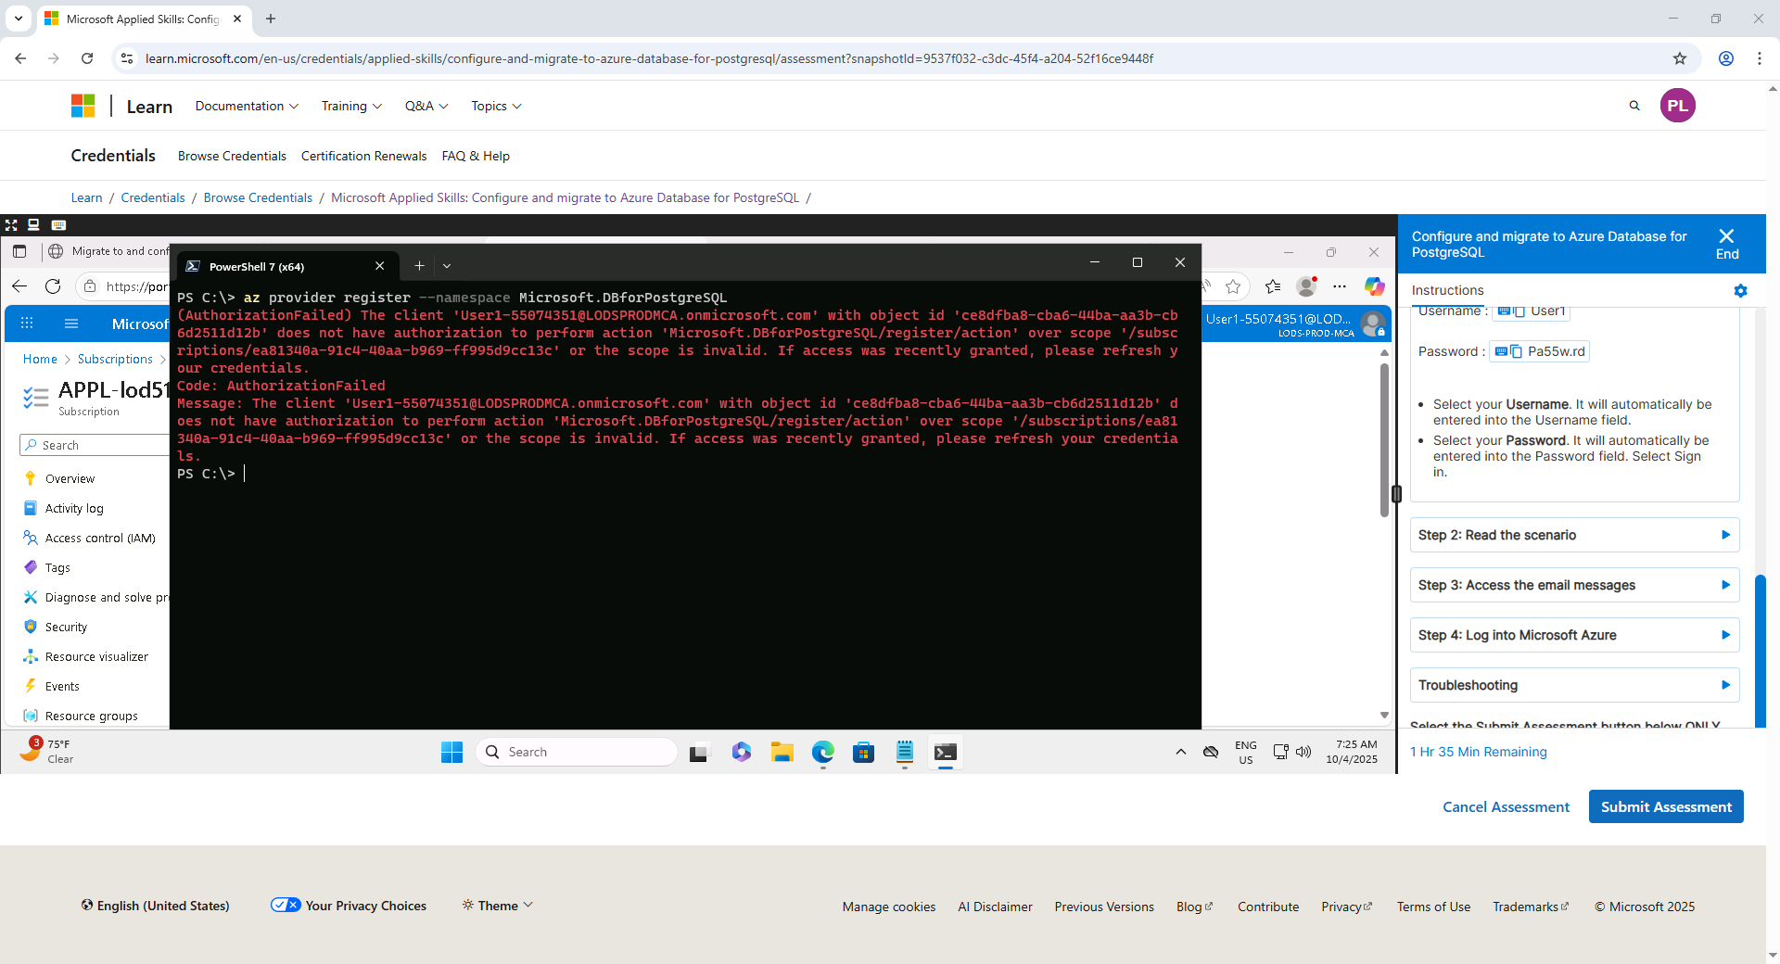Expand Step 2: Read the scenario
The image size is (1780, 964).
[1574, 535]
